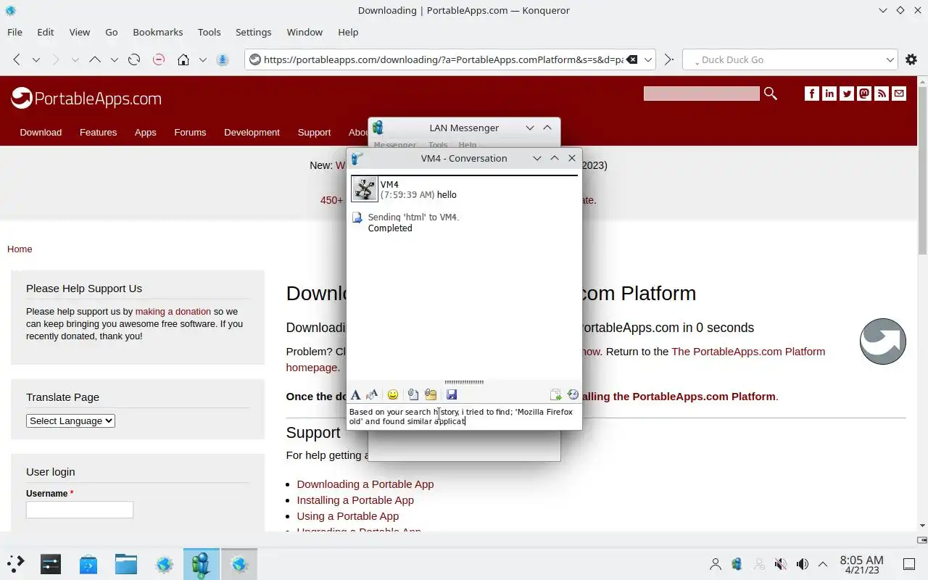Click the VM4 user avatar in conversation

tap(365, 189)
